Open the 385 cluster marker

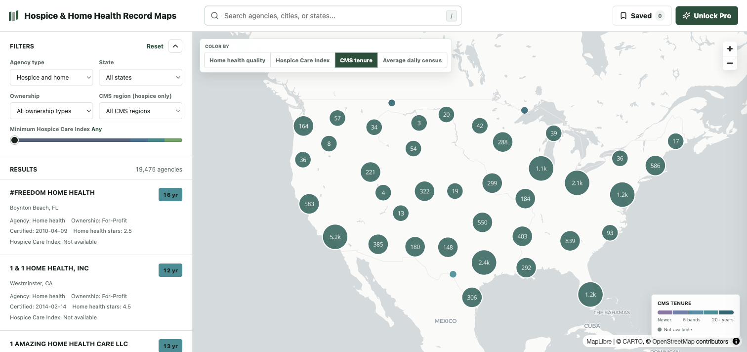pos(378,244)
